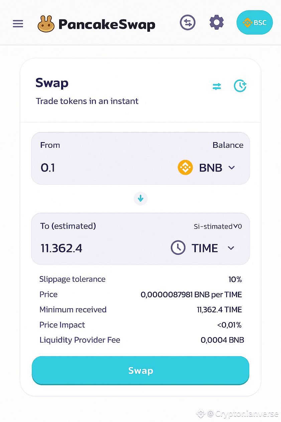281x422 pixels.
Task: Flip tokens with the down arrow
Action: click(141, 199)
